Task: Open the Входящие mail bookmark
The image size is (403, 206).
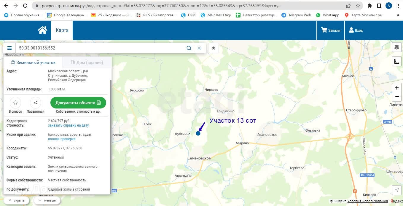Action: click(111, 15)
